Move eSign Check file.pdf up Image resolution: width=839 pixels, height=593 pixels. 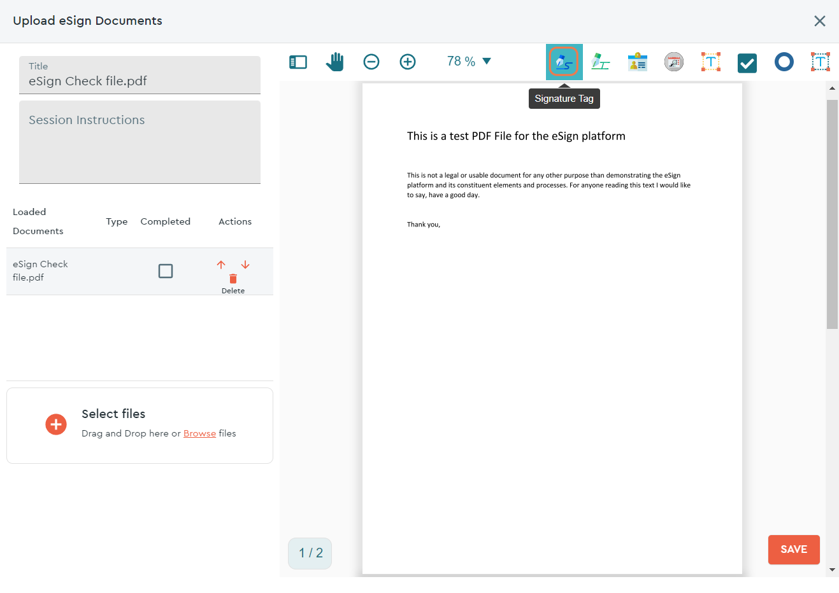[221, 265]
